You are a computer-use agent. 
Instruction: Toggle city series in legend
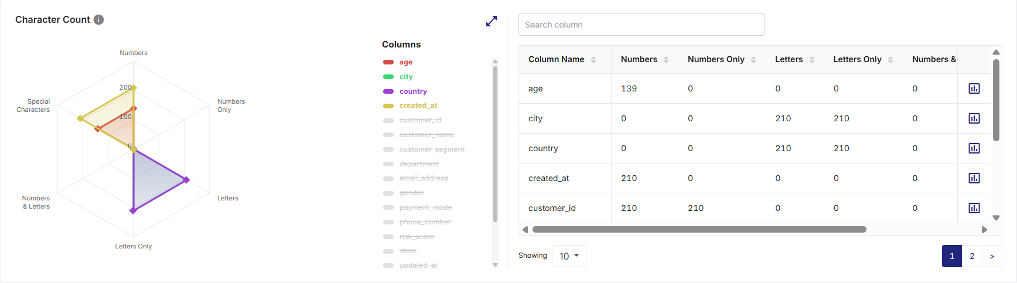(398, 77)
